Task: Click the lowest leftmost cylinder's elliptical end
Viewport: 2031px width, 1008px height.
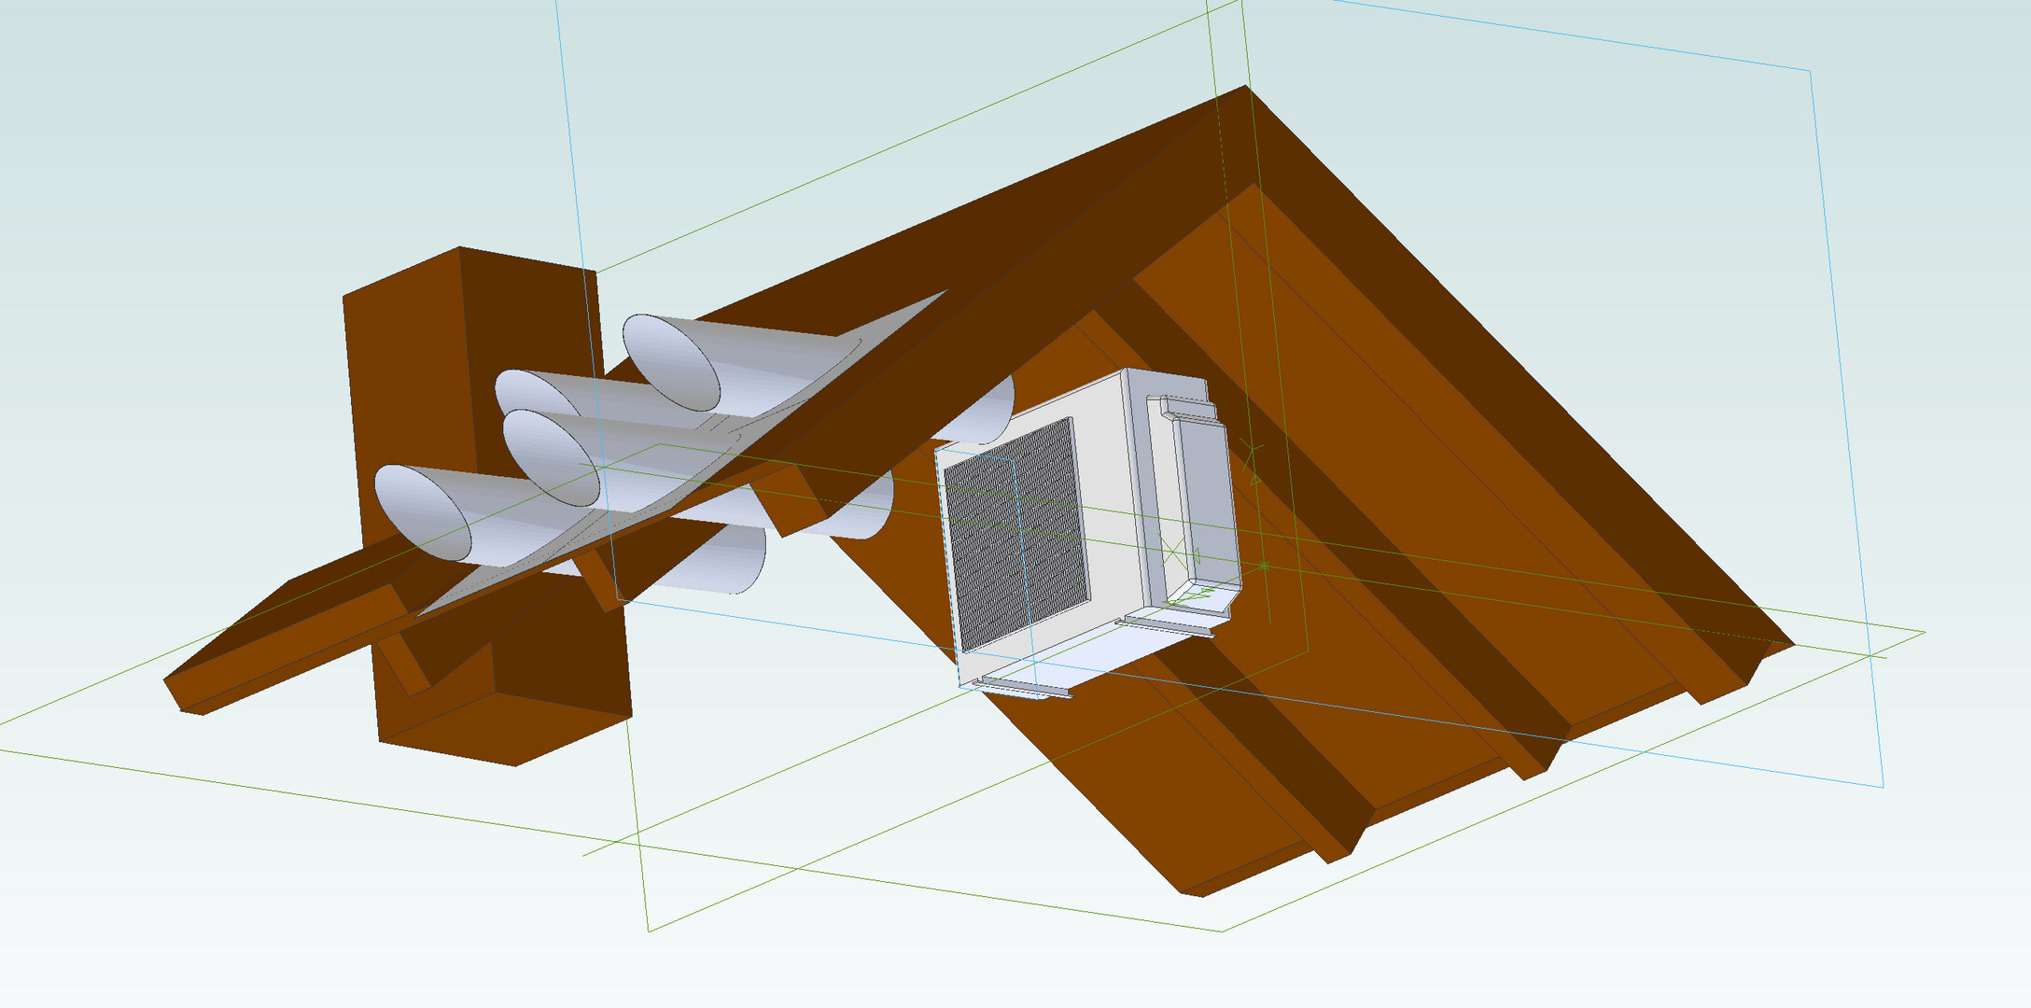Action: [x=422, y=513]
